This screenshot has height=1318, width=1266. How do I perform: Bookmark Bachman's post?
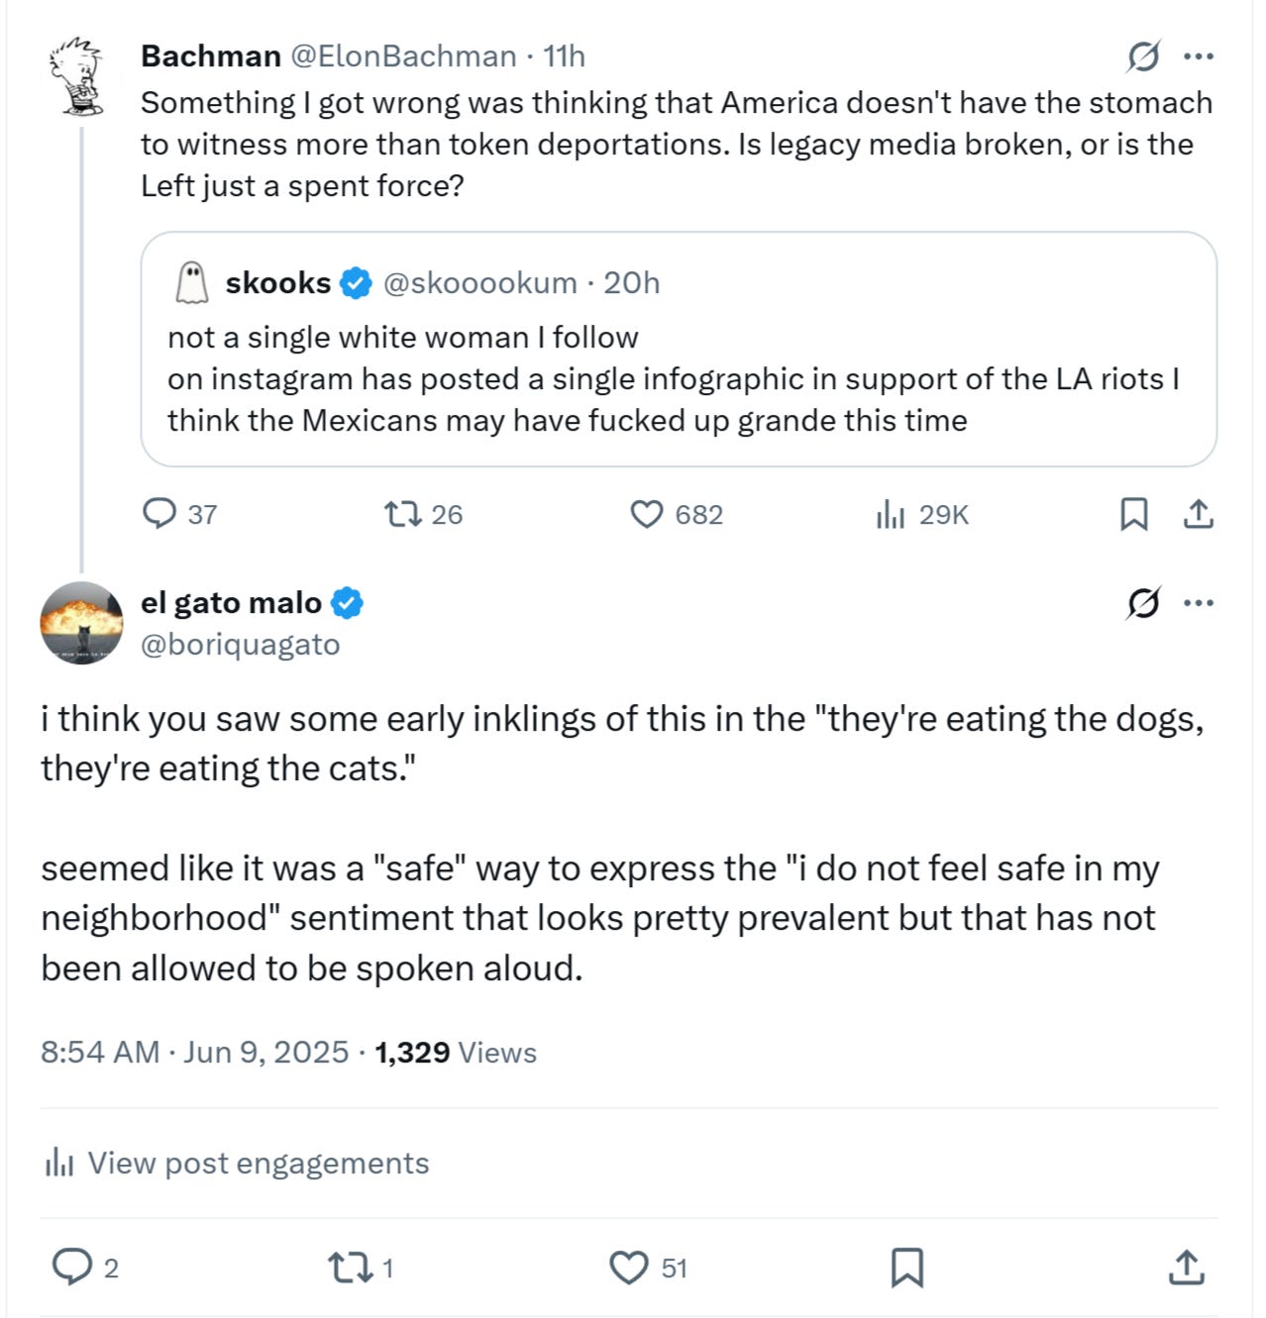point(1133,514)
